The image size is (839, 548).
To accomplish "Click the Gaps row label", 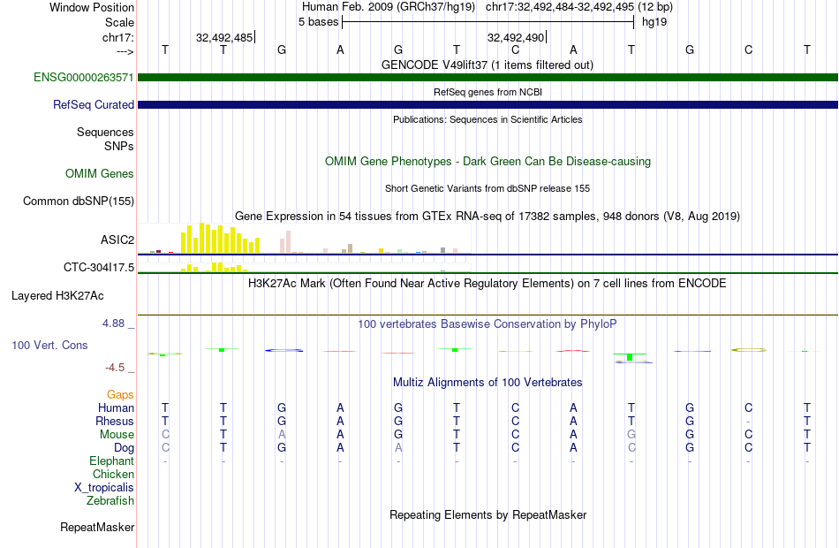I will click(120, 395).
